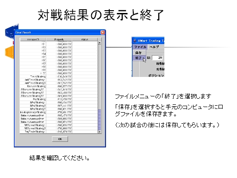The height and width of the screenshot is (178, 237).
Task: Click the day number input field
Action: 157,58
